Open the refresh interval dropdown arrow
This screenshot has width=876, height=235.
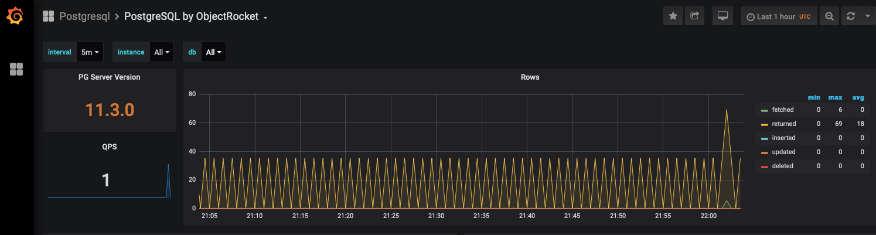click(x=867, y=16)
